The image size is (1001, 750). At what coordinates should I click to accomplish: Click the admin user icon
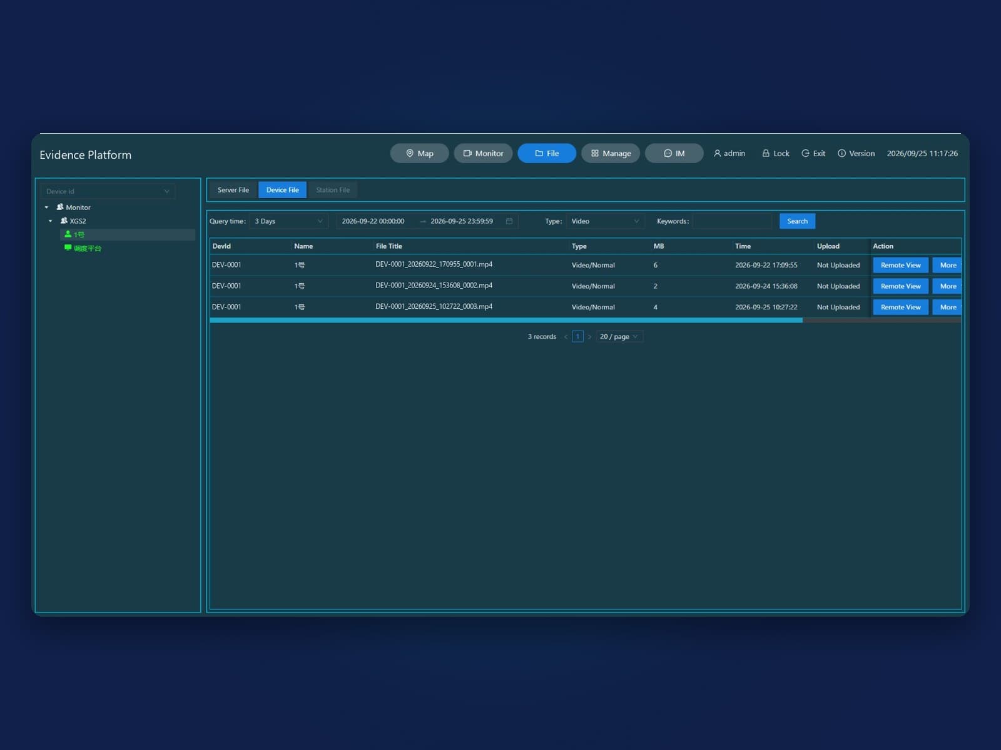[718, 153]
